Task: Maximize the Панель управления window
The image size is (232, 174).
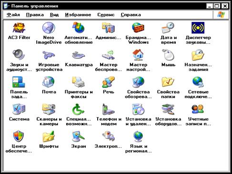Action: click(217, 6)
